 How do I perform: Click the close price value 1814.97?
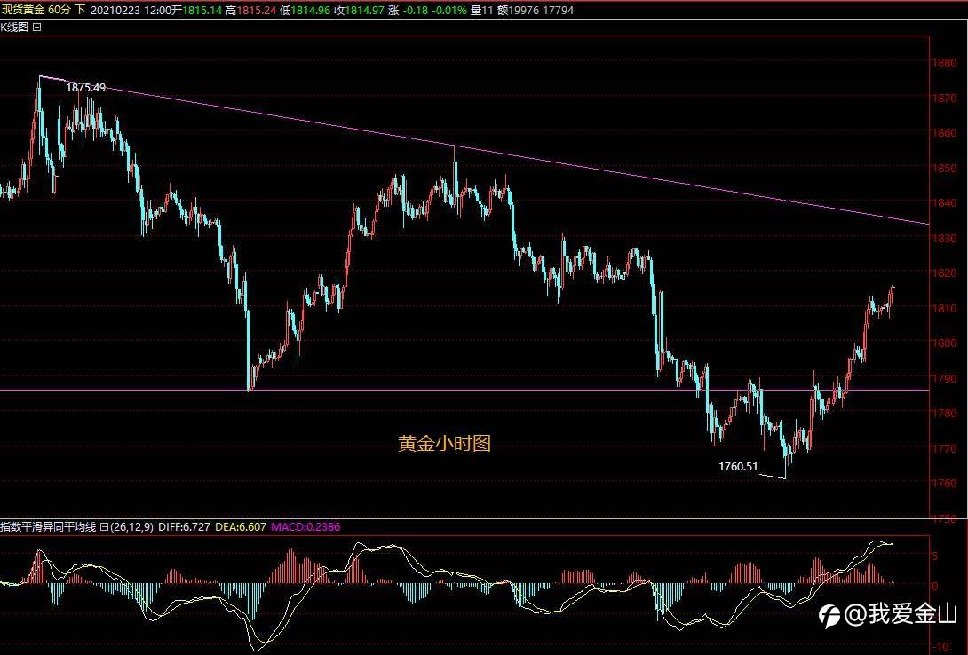[x=363, y=10]
